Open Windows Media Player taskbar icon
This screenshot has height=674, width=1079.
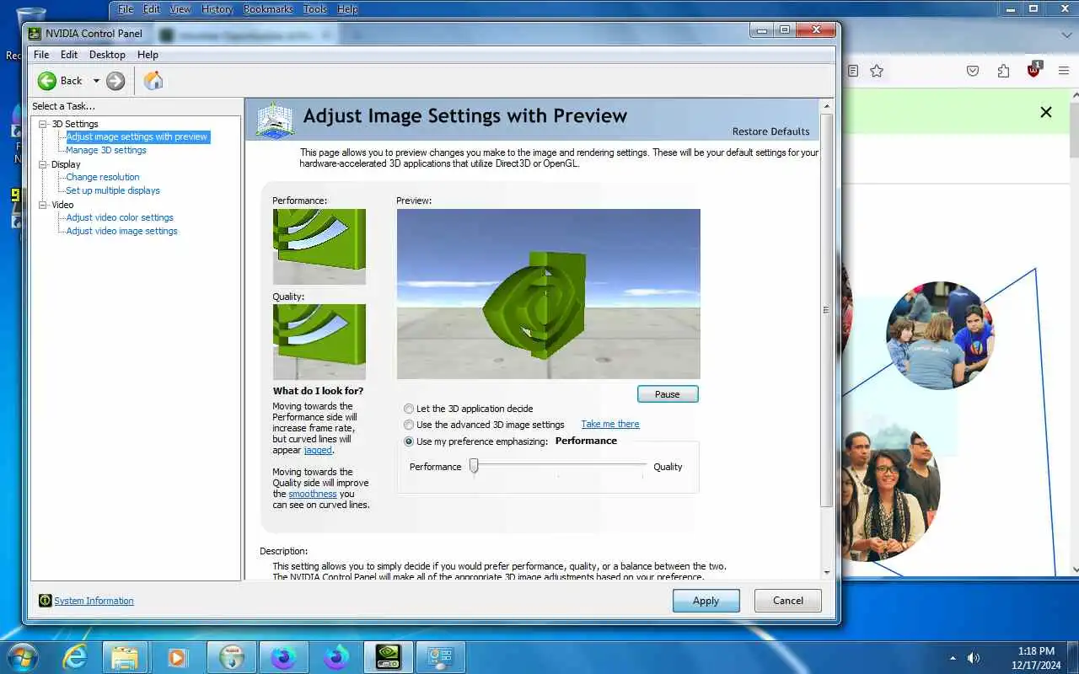177,657
